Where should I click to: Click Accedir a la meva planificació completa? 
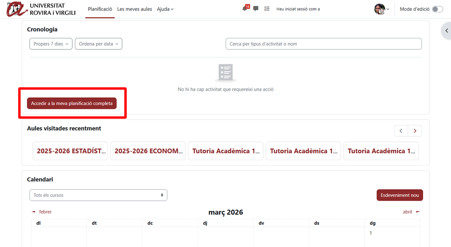click(x=72, y=103)
